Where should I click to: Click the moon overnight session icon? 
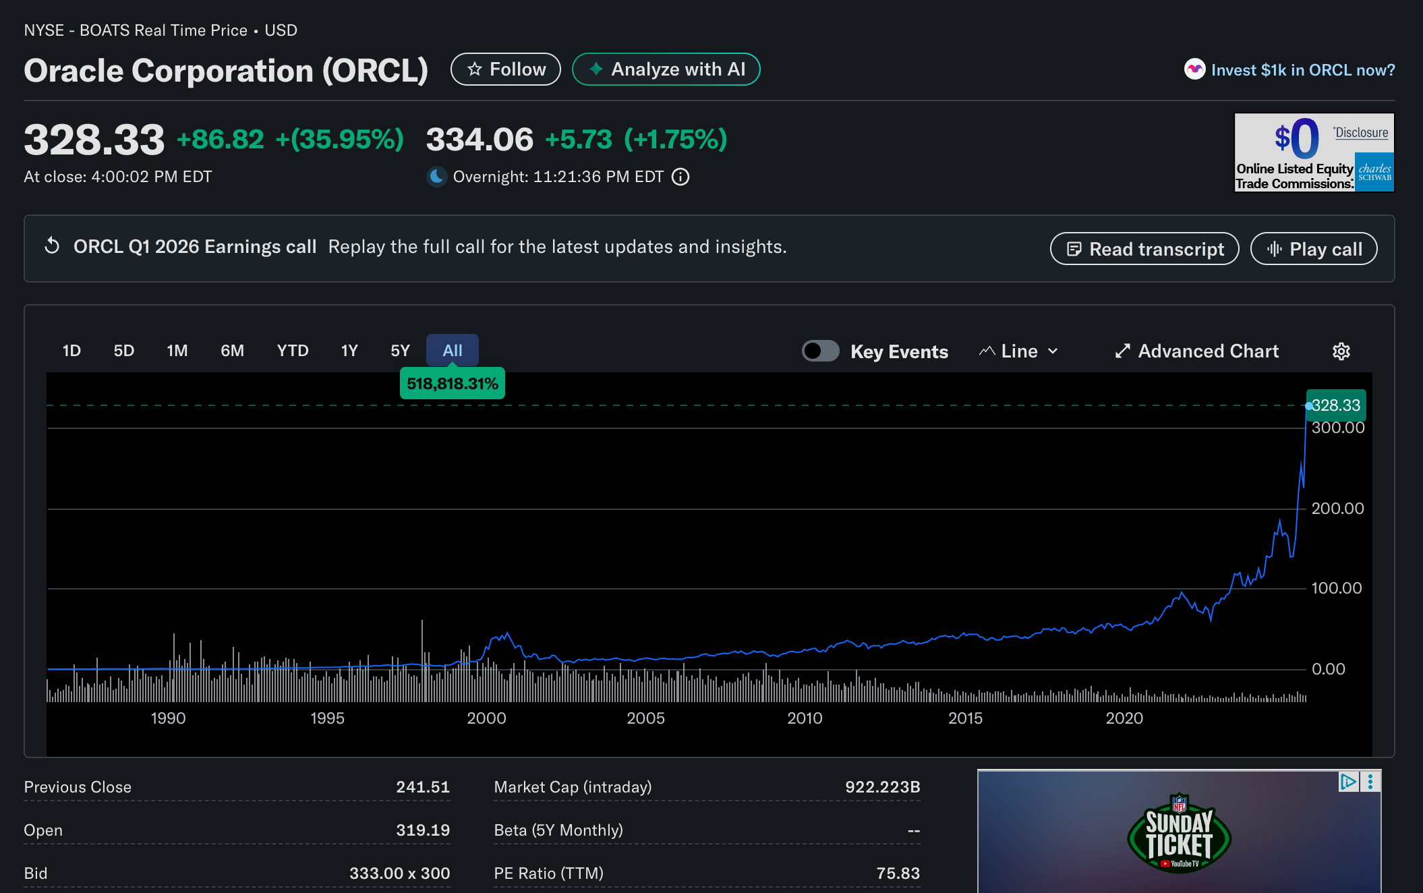437,177
